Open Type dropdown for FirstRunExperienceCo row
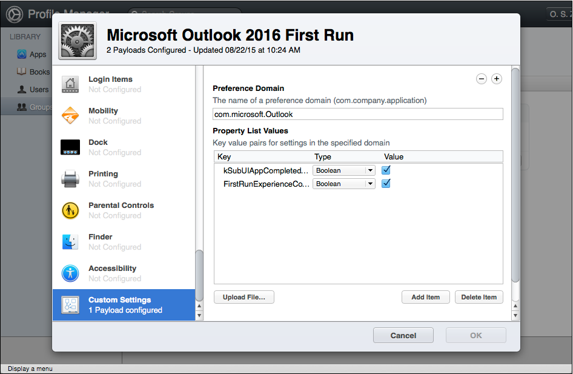The height and width of the screenshot is (374, 573). click(344, 184)
